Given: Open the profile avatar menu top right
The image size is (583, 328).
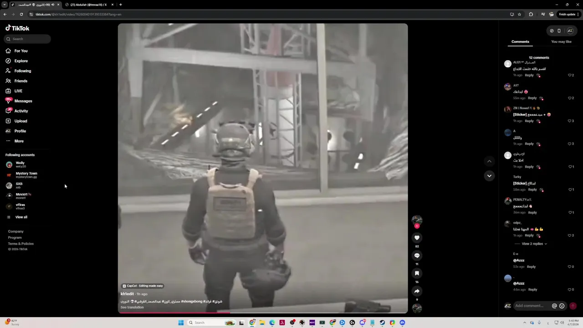Looking at the screenshot, I should click(x=570, y=31).
